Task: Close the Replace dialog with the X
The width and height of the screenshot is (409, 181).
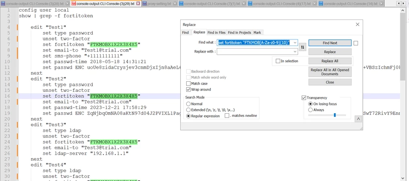Action: [357, 24]
